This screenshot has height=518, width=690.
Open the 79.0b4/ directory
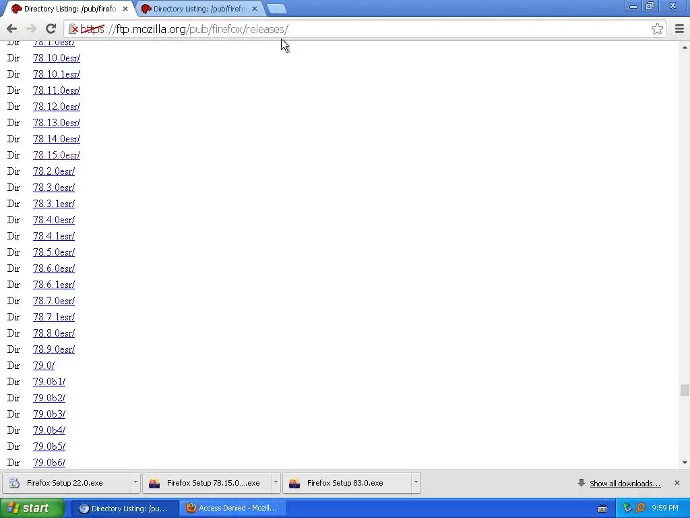tap(49, 430)
